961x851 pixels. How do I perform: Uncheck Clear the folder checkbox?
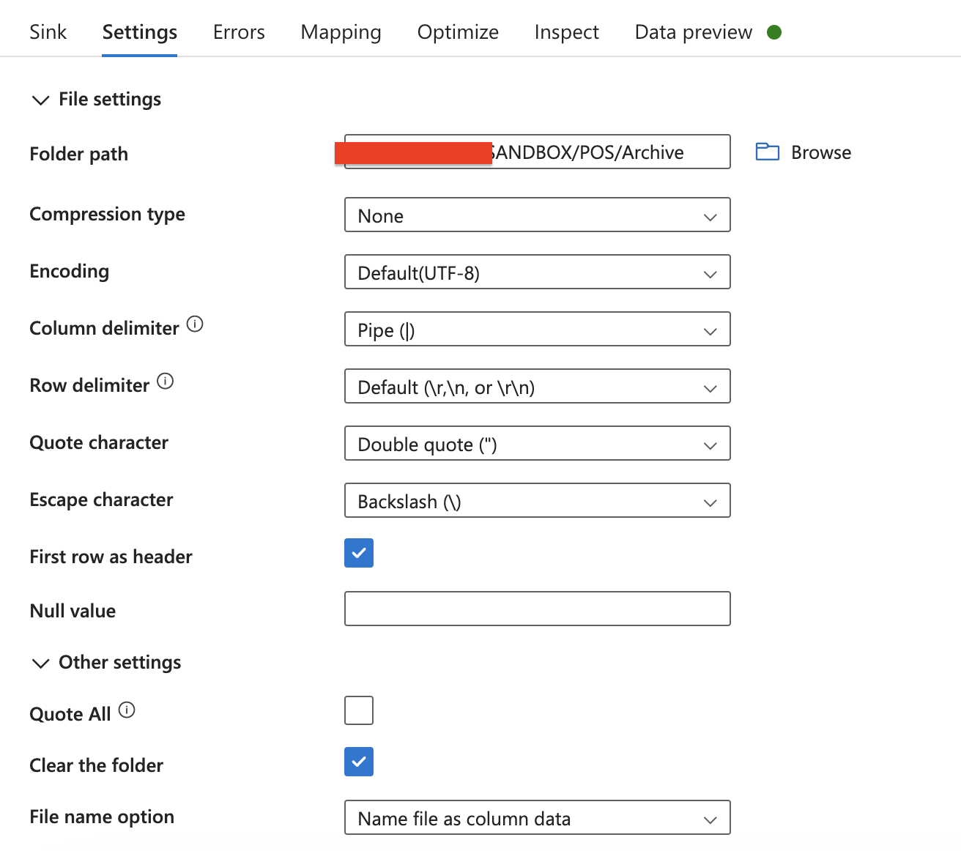coord(359,762)
